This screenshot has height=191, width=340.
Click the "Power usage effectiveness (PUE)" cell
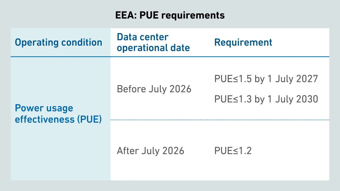(58, 114)
